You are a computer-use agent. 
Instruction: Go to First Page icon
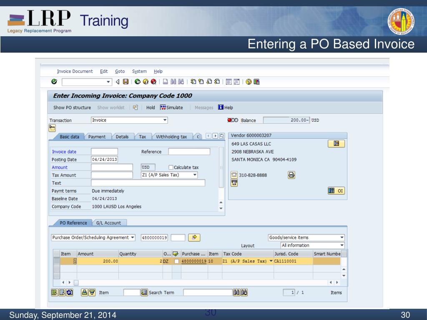click(x=193, y=82)
